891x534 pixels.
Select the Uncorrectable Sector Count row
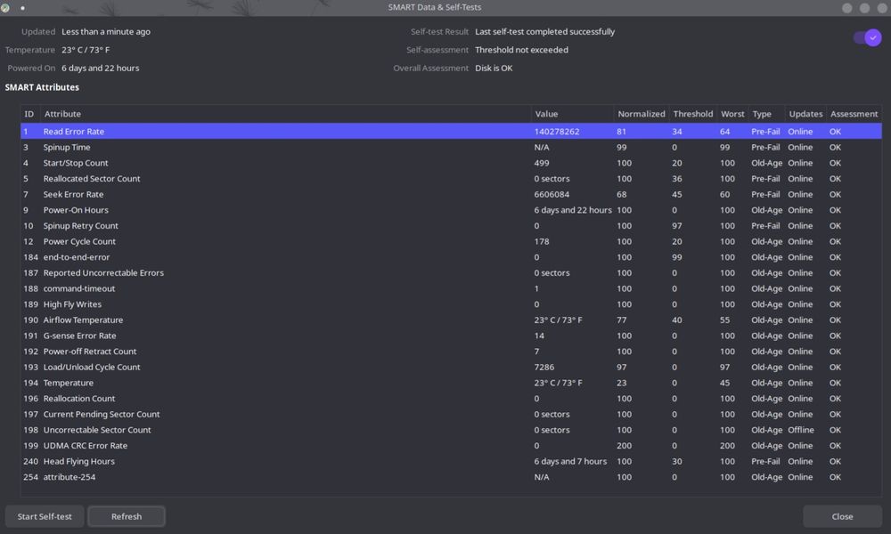point(451,430)
